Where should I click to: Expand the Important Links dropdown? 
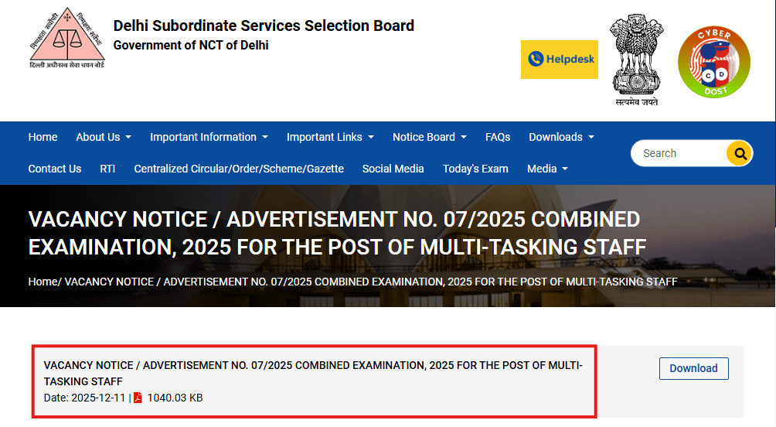pyautogui.click(x=330, y=137)
